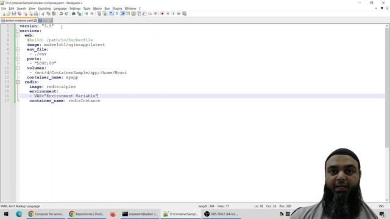Screen dimensions: 390x219
Task: Toggle the Show Indent Guide button
Action: [x=122, y=13]
